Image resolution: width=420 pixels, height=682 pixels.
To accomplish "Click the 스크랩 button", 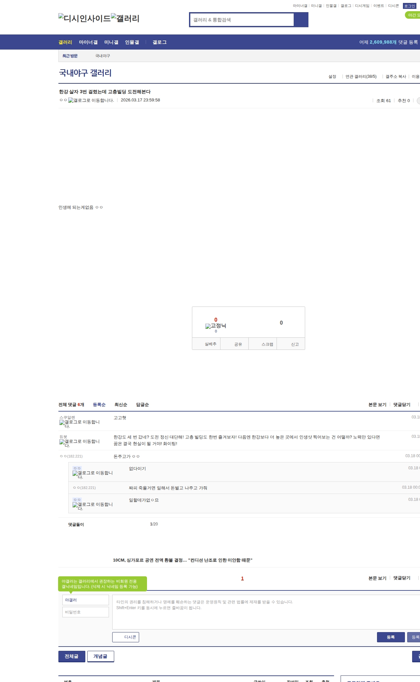I will click(263, 344).
